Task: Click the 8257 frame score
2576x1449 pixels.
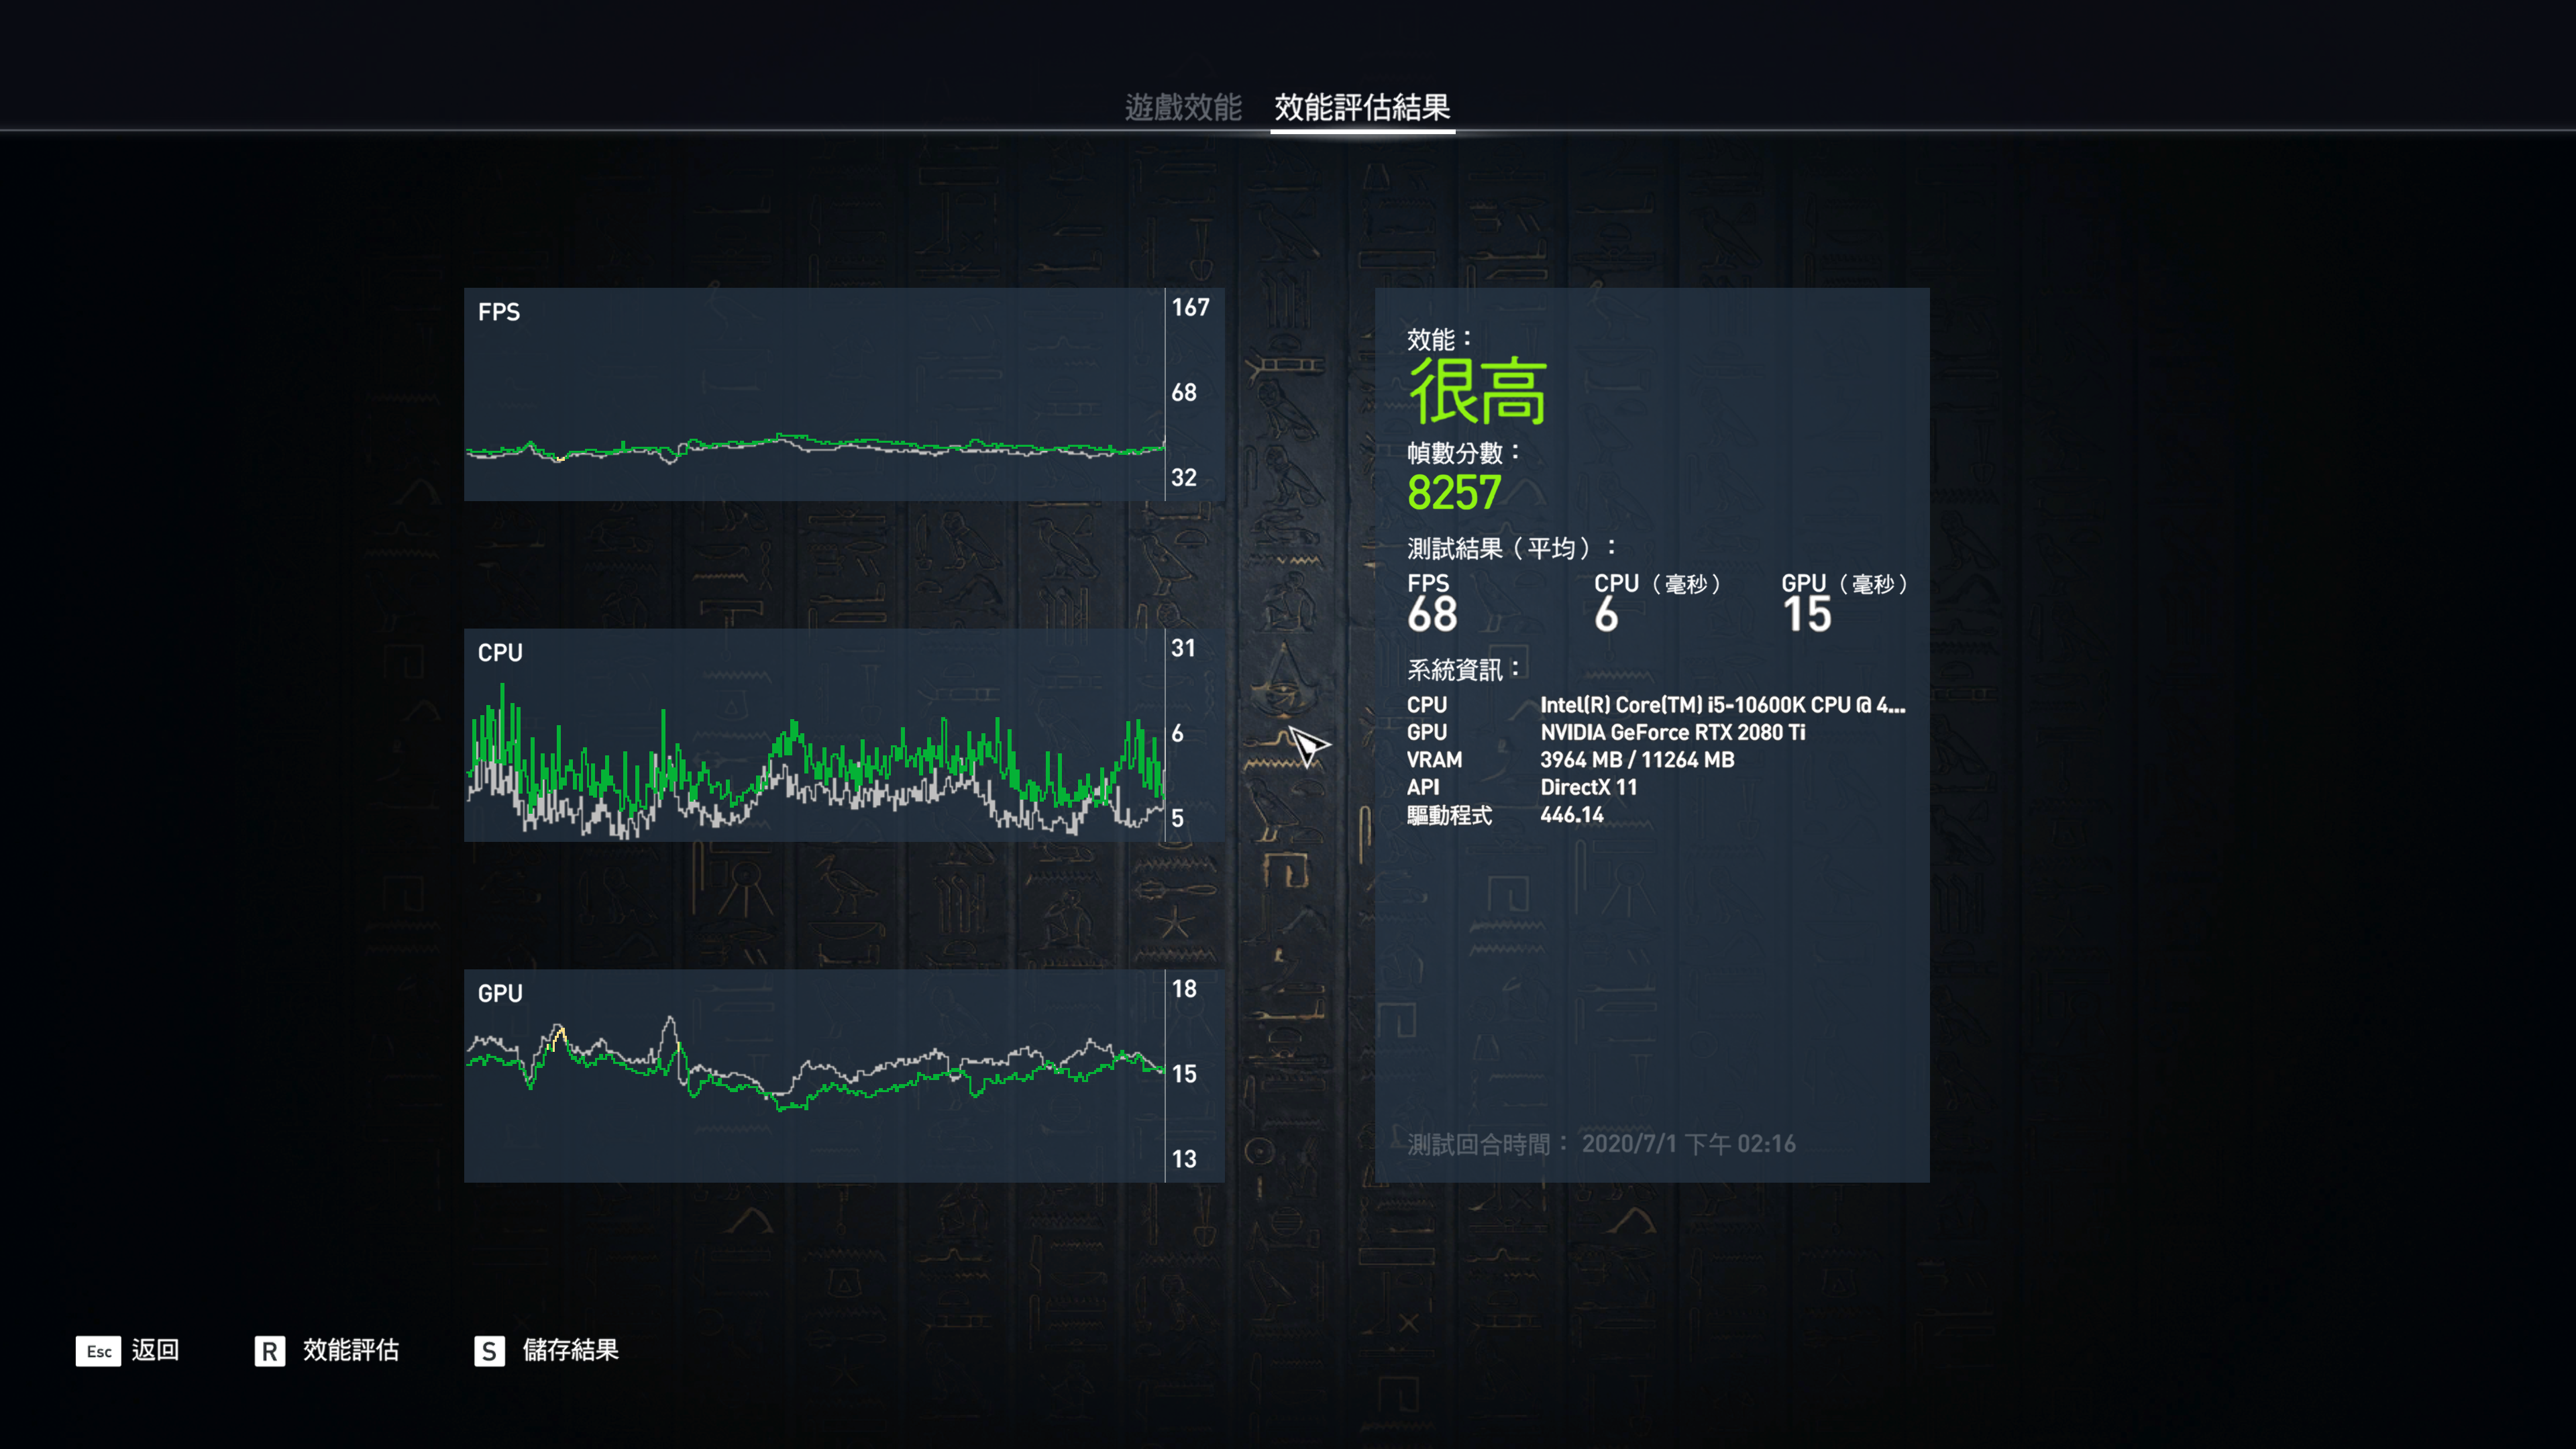Action: click(x=1454, y=493)
